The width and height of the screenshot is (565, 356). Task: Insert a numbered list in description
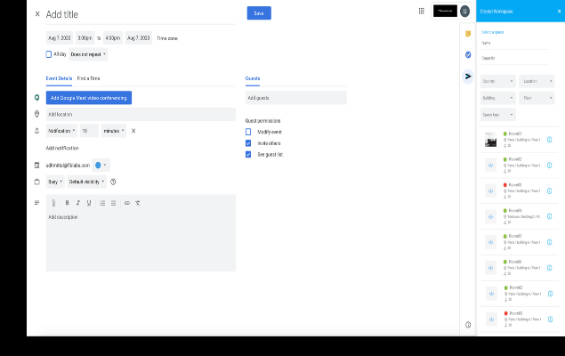pyautogui.click(x=102, y=203)
